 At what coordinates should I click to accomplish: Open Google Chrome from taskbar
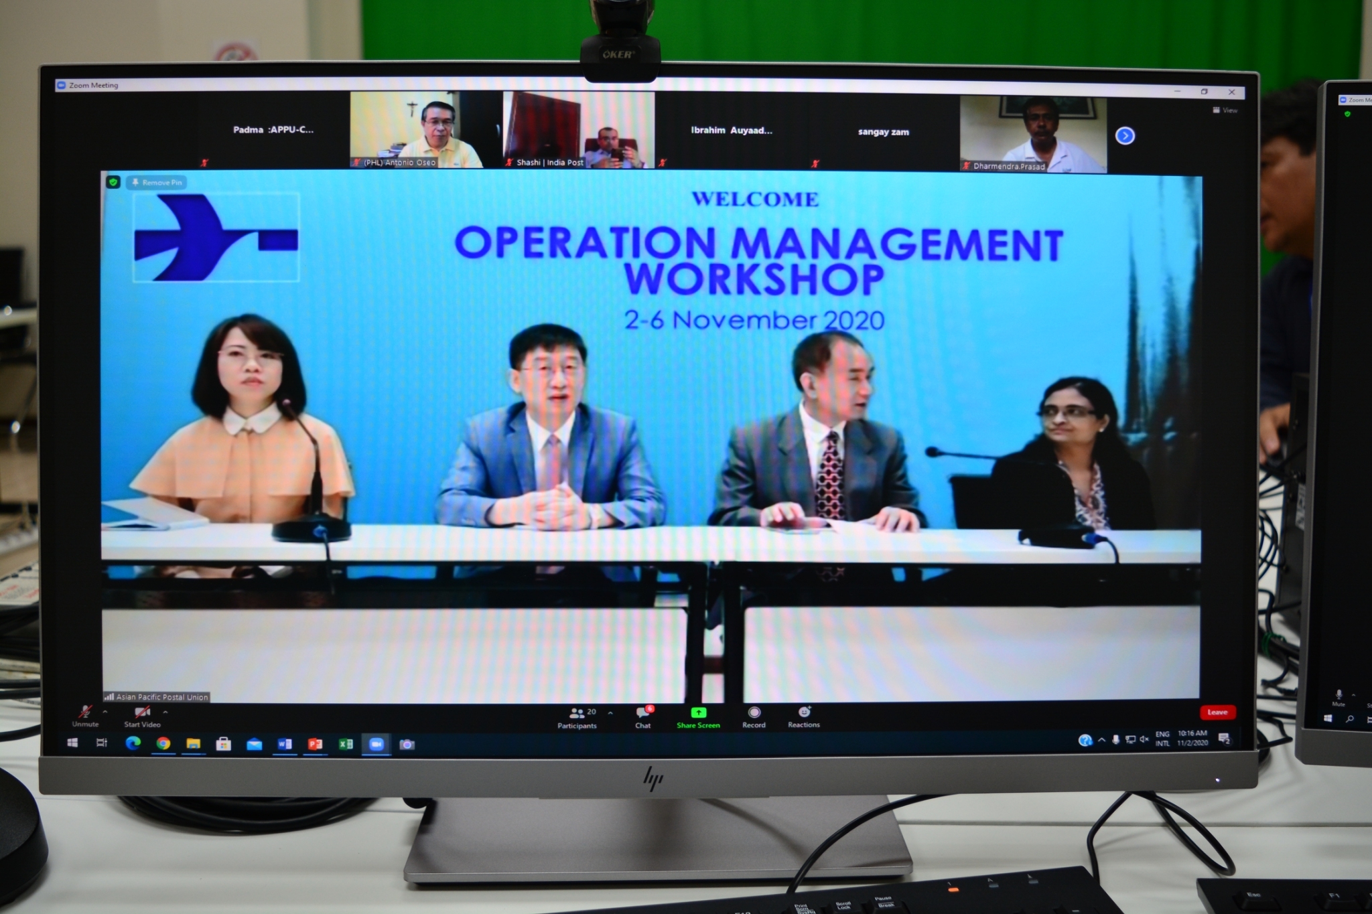click(163, 743)
